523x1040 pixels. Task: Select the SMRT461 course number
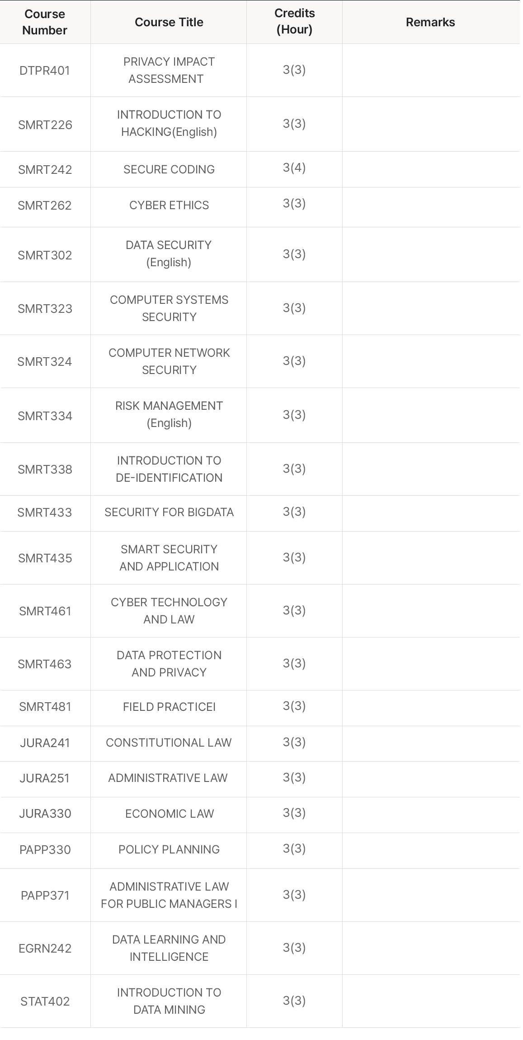[x=45, y=611]
